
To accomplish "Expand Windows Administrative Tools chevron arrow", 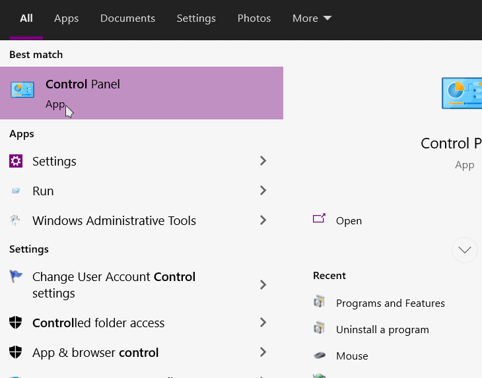I will click(263, 220).
